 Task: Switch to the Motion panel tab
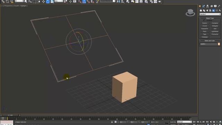point(212,6)
